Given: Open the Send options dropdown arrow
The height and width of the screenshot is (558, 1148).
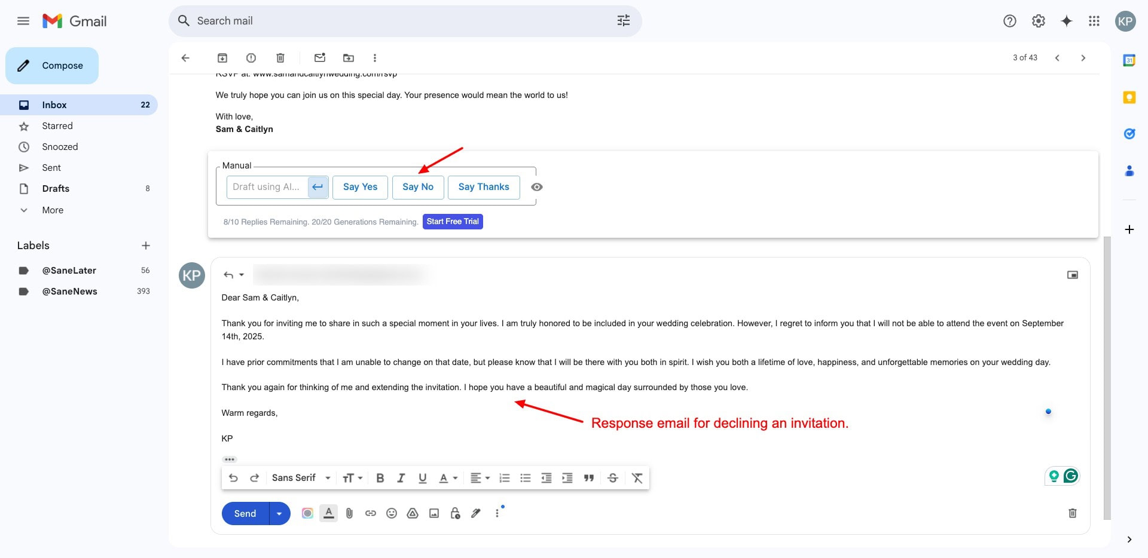Looking at the screenshot, I should tap(279, 514).
